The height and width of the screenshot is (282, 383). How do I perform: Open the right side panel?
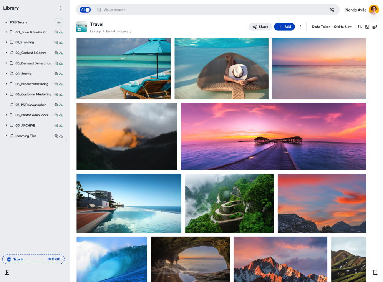(x=375, y=272)
